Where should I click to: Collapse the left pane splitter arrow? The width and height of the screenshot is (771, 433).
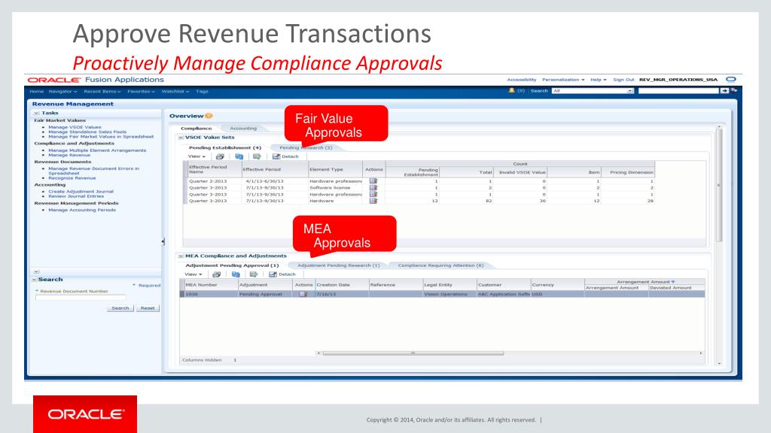pyautogui.click(x=163, y=241)
